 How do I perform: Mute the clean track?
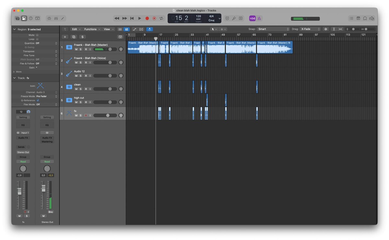click(76, 89)
